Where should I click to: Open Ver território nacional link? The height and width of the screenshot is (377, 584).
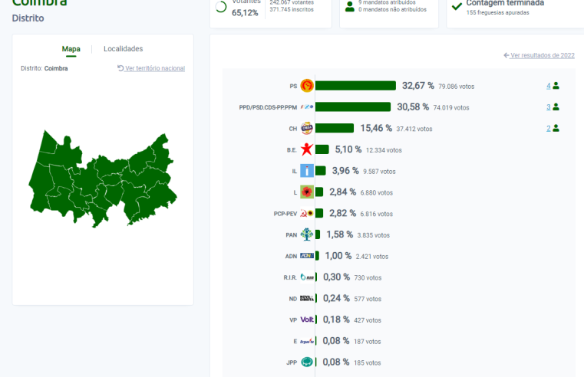pyautogui.click(x=151, y=68)
